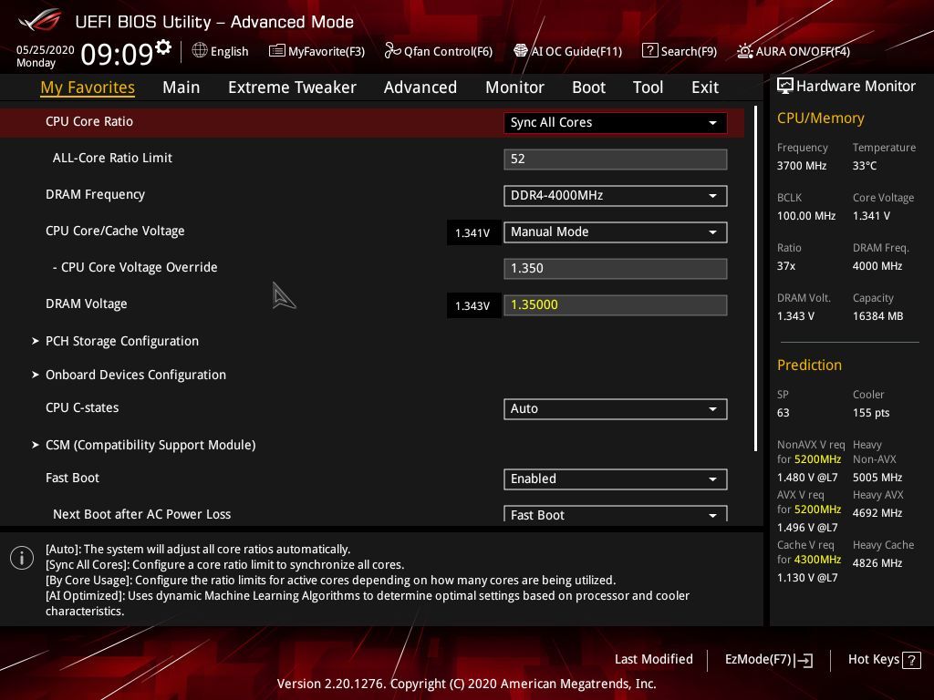934x700 pixels.
Task: Click the 1.341V core voltage readout
Action: point(472,232)
